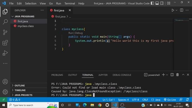Select the TERMINAL panel tab
192x108 pixels.
pos(88,75)
